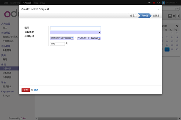
Task: Go to next month in mini calendar
Action: (177, 26)
